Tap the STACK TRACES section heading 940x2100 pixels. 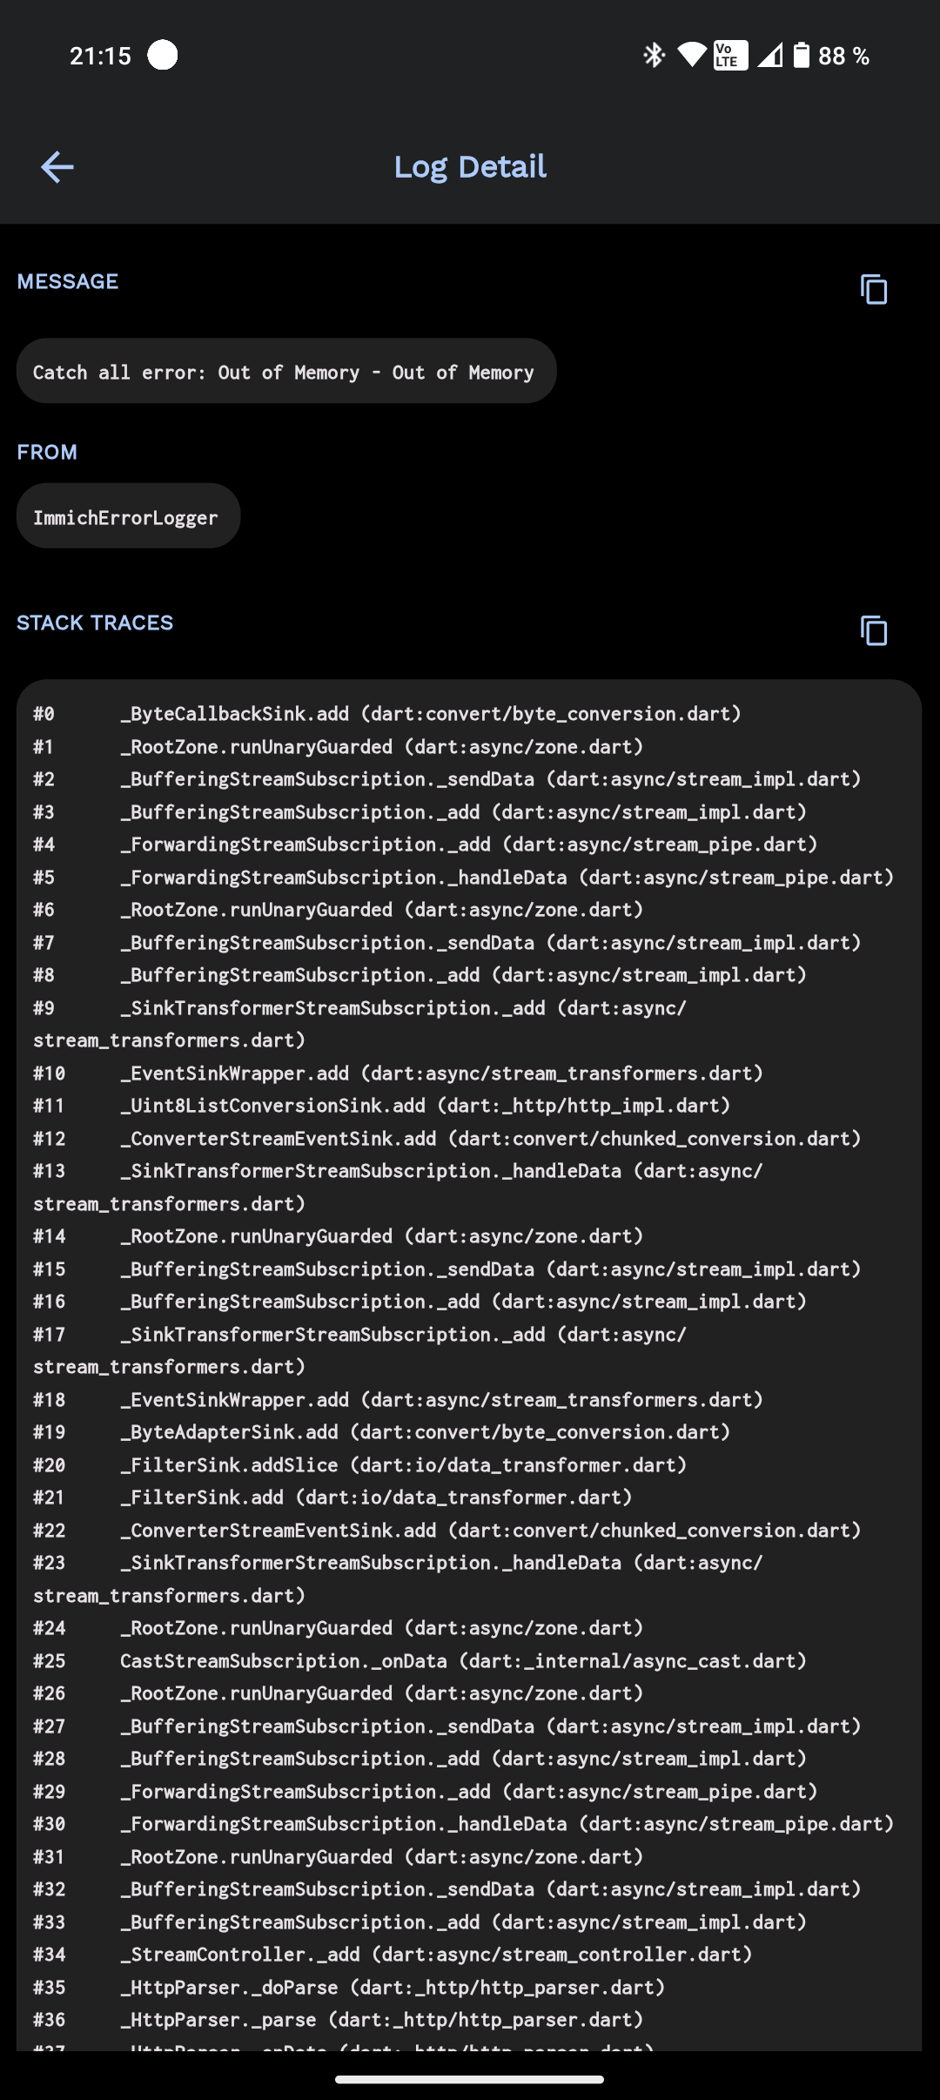tap(95, 623)
